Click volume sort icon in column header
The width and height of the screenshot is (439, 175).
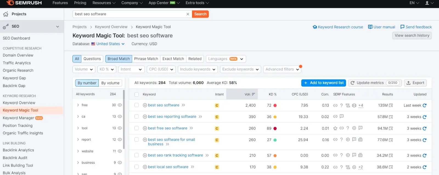254,94
